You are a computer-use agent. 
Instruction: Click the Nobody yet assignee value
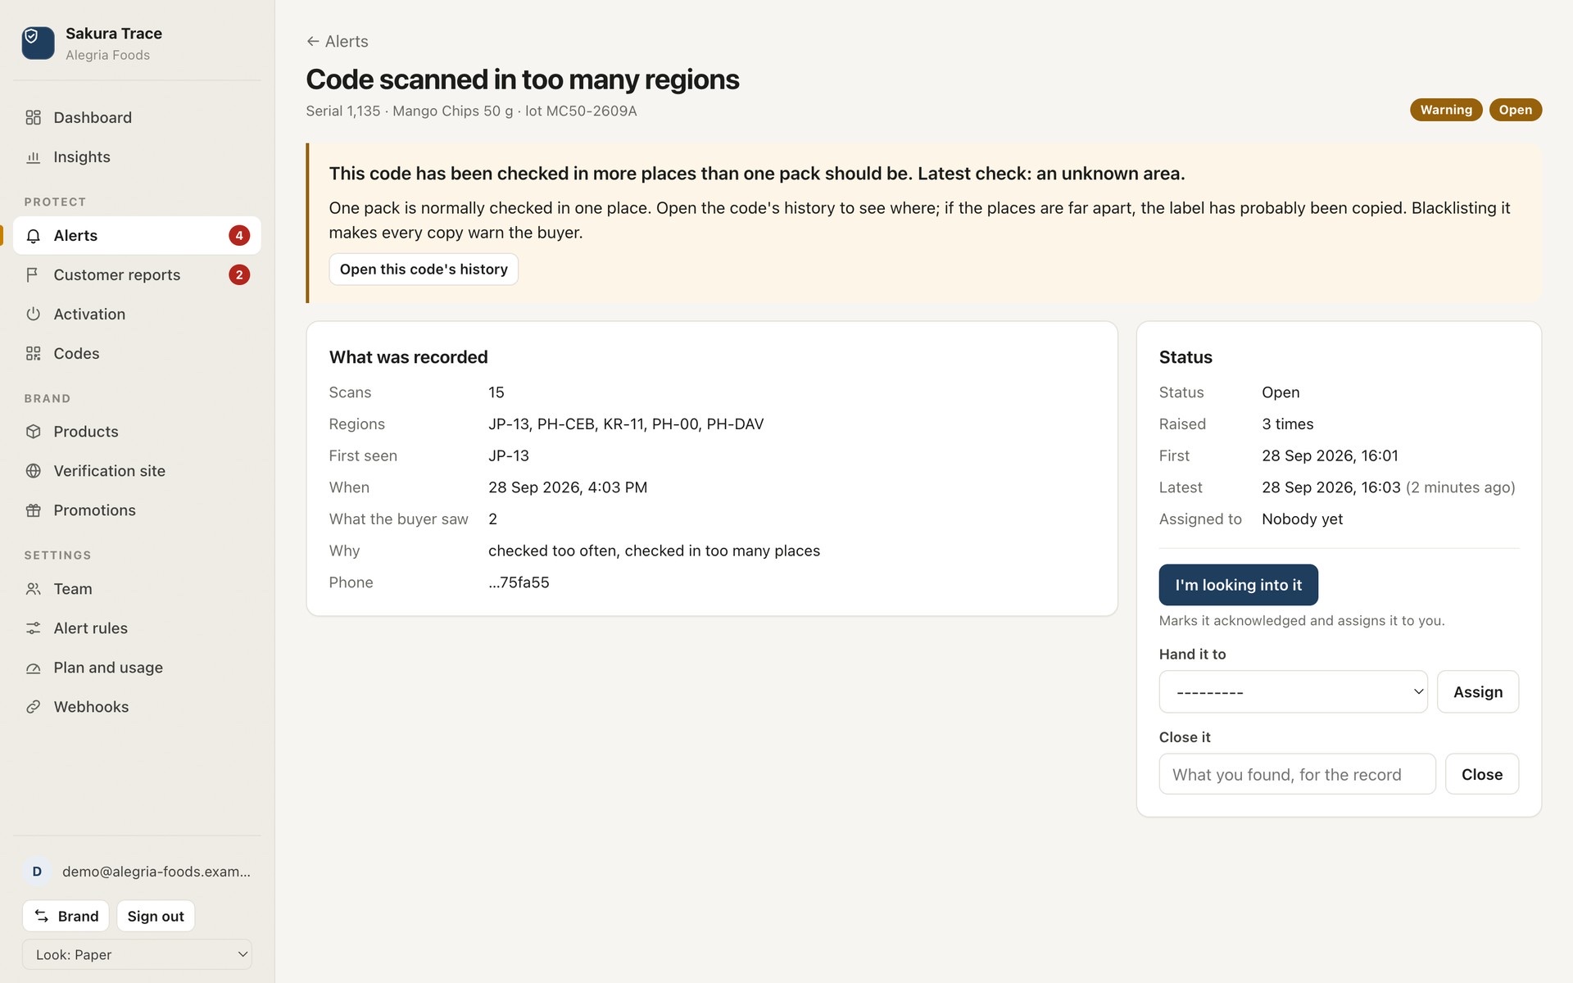[1302, 519]
